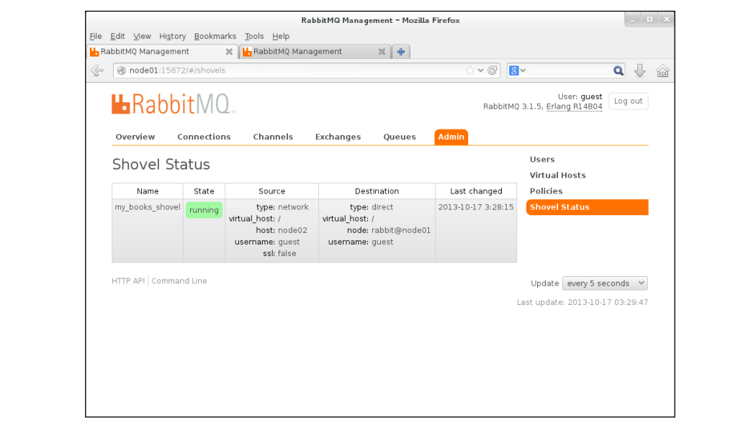Maximize the Firefox window
Image resolution: width=756 pixels, height=428 pixels.
tap(649, 19)
